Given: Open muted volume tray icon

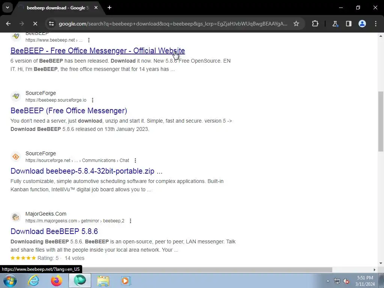Looking at the screenshot, I should pyautogui.click(x=346, y=281).
